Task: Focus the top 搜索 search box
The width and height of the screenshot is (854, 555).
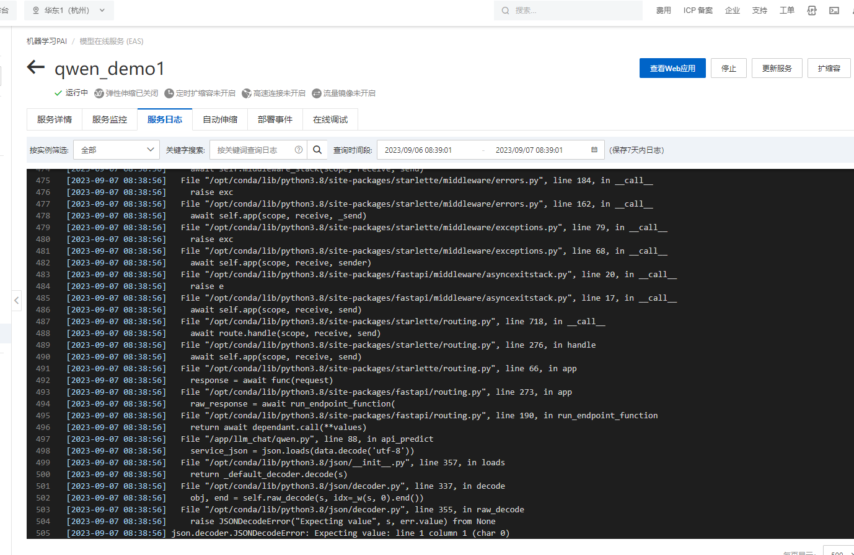Action: (568, 11)
